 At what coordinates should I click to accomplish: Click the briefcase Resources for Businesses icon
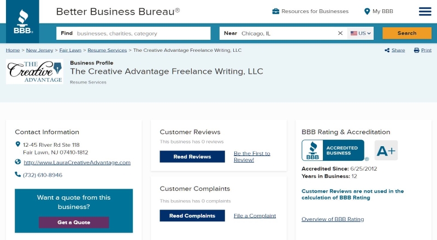[x=276, y=11]
